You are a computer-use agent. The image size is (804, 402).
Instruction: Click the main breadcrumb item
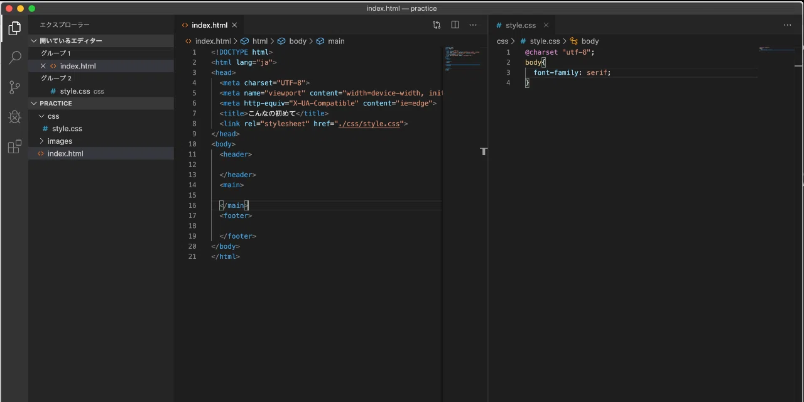pos(330,41)
